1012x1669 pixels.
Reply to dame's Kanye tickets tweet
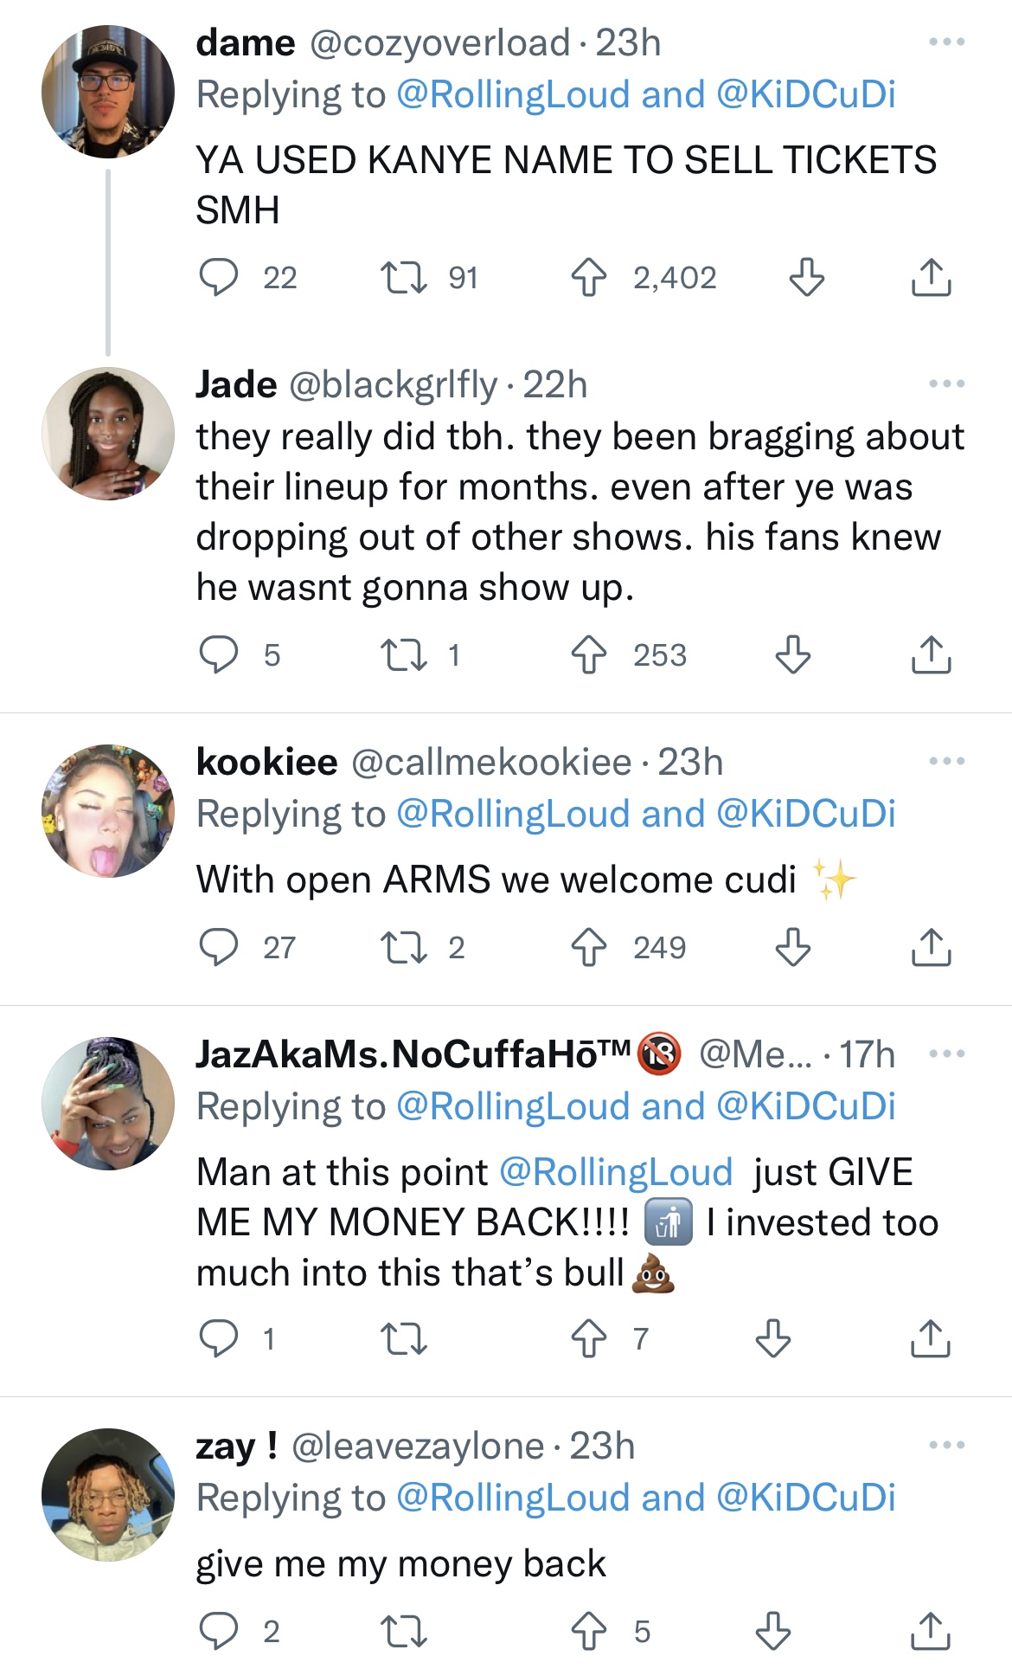click(219, 278)
